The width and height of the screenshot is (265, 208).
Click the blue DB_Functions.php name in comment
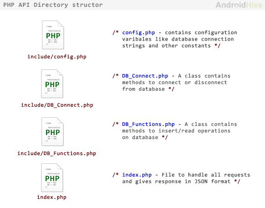tap(148, 125)
